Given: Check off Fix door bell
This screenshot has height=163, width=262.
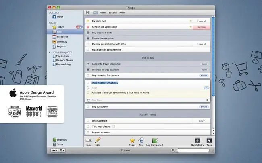Looking at the screenshot, I should click(x=88, y=21).
